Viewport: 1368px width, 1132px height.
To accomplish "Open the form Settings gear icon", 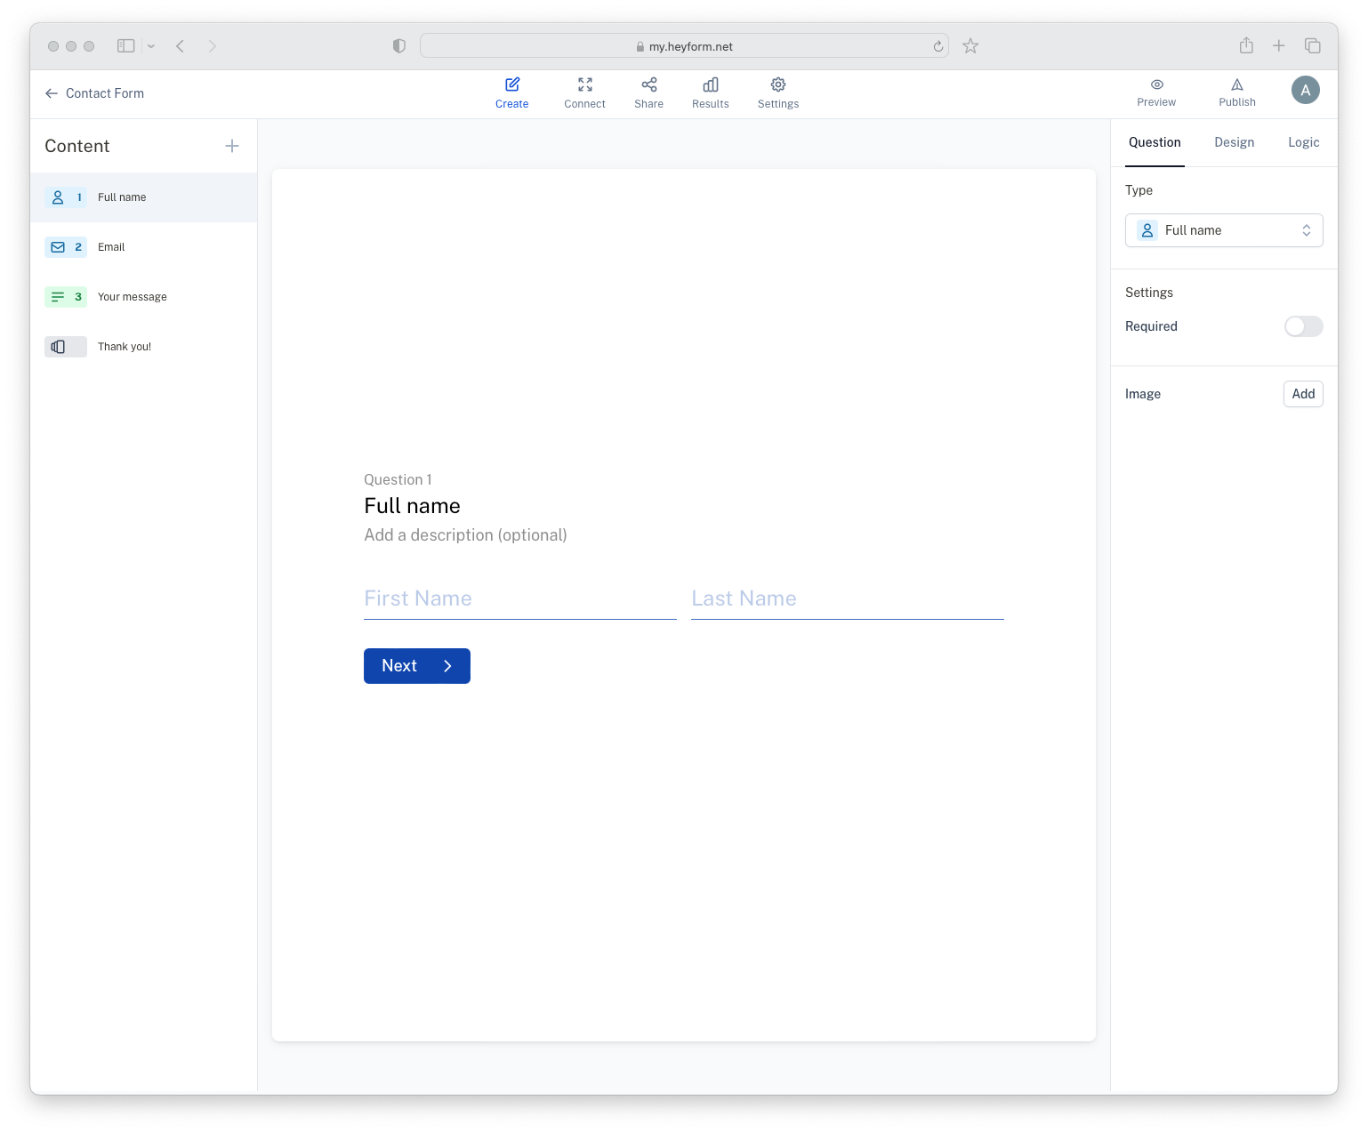I will [778, 84].
